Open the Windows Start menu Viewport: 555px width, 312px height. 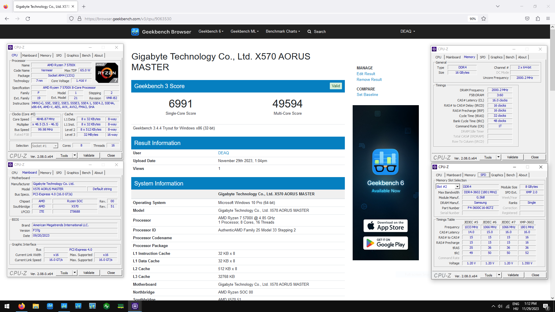click(7, 306)
